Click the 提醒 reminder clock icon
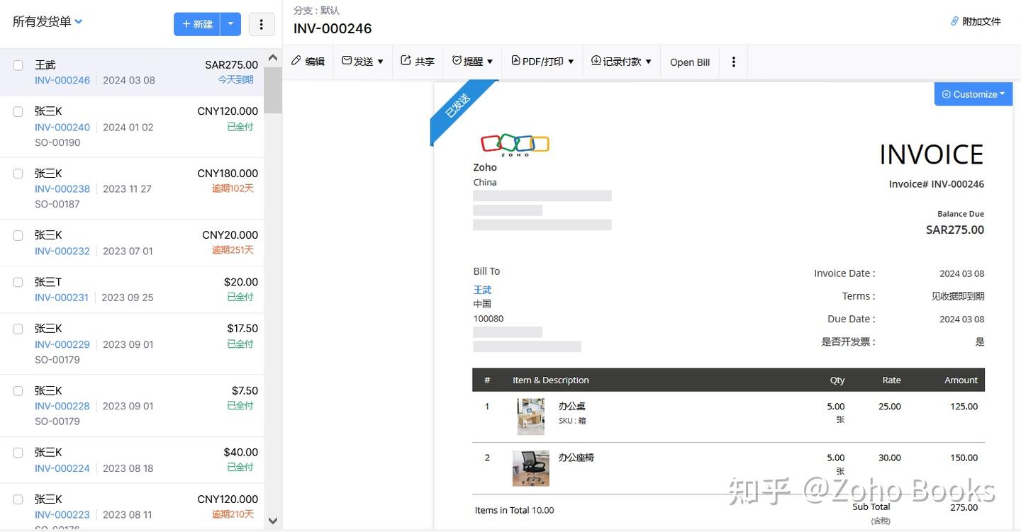The height and width of the screenshot is (532, 1021). tap(459, 61)
